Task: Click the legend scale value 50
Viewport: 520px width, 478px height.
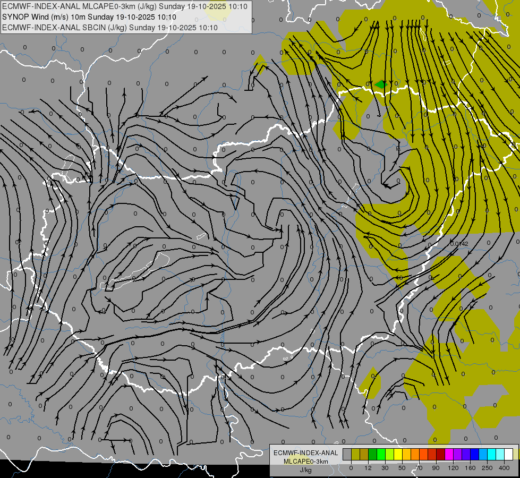Action: tap(402, 468)
